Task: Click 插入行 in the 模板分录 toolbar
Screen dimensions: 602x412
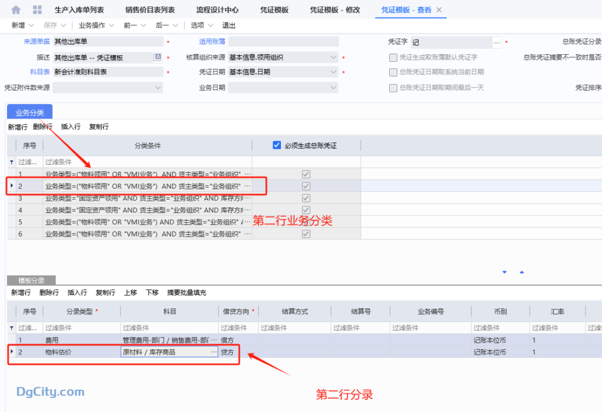Action: point(78,293)
